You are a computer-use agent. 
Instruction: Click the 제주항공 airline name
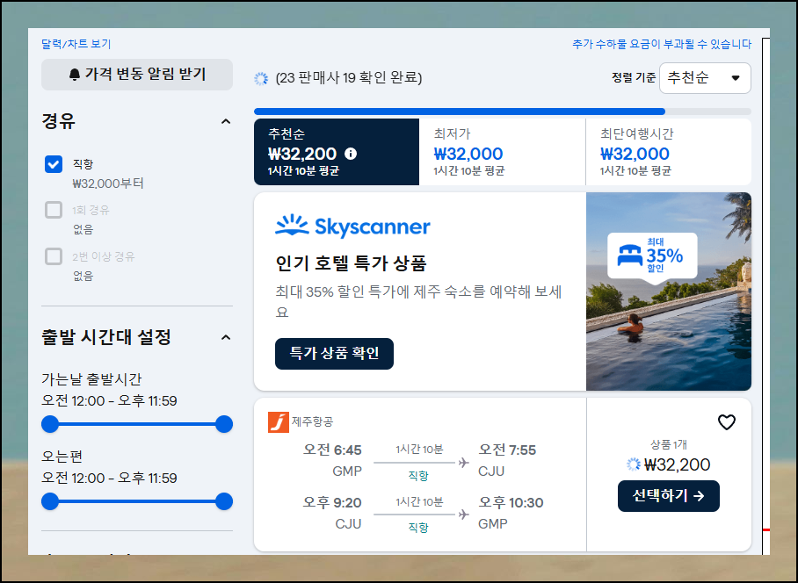click(313, 421)
